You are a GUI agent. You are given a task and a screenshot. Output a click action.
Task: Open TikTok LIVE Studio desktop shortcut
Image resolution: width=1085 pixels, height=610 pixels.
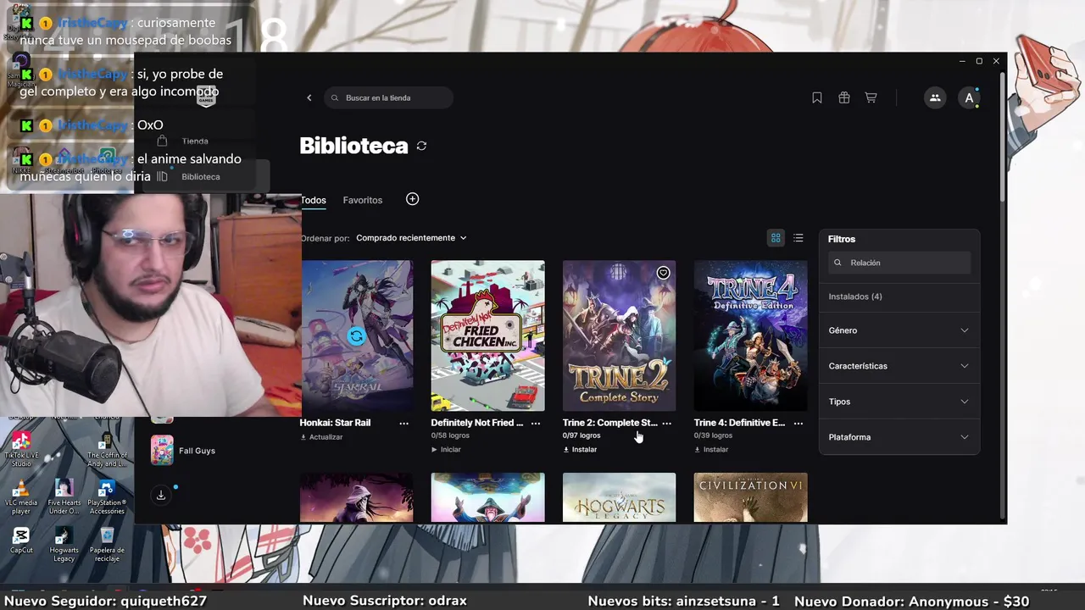coord(21,449)
